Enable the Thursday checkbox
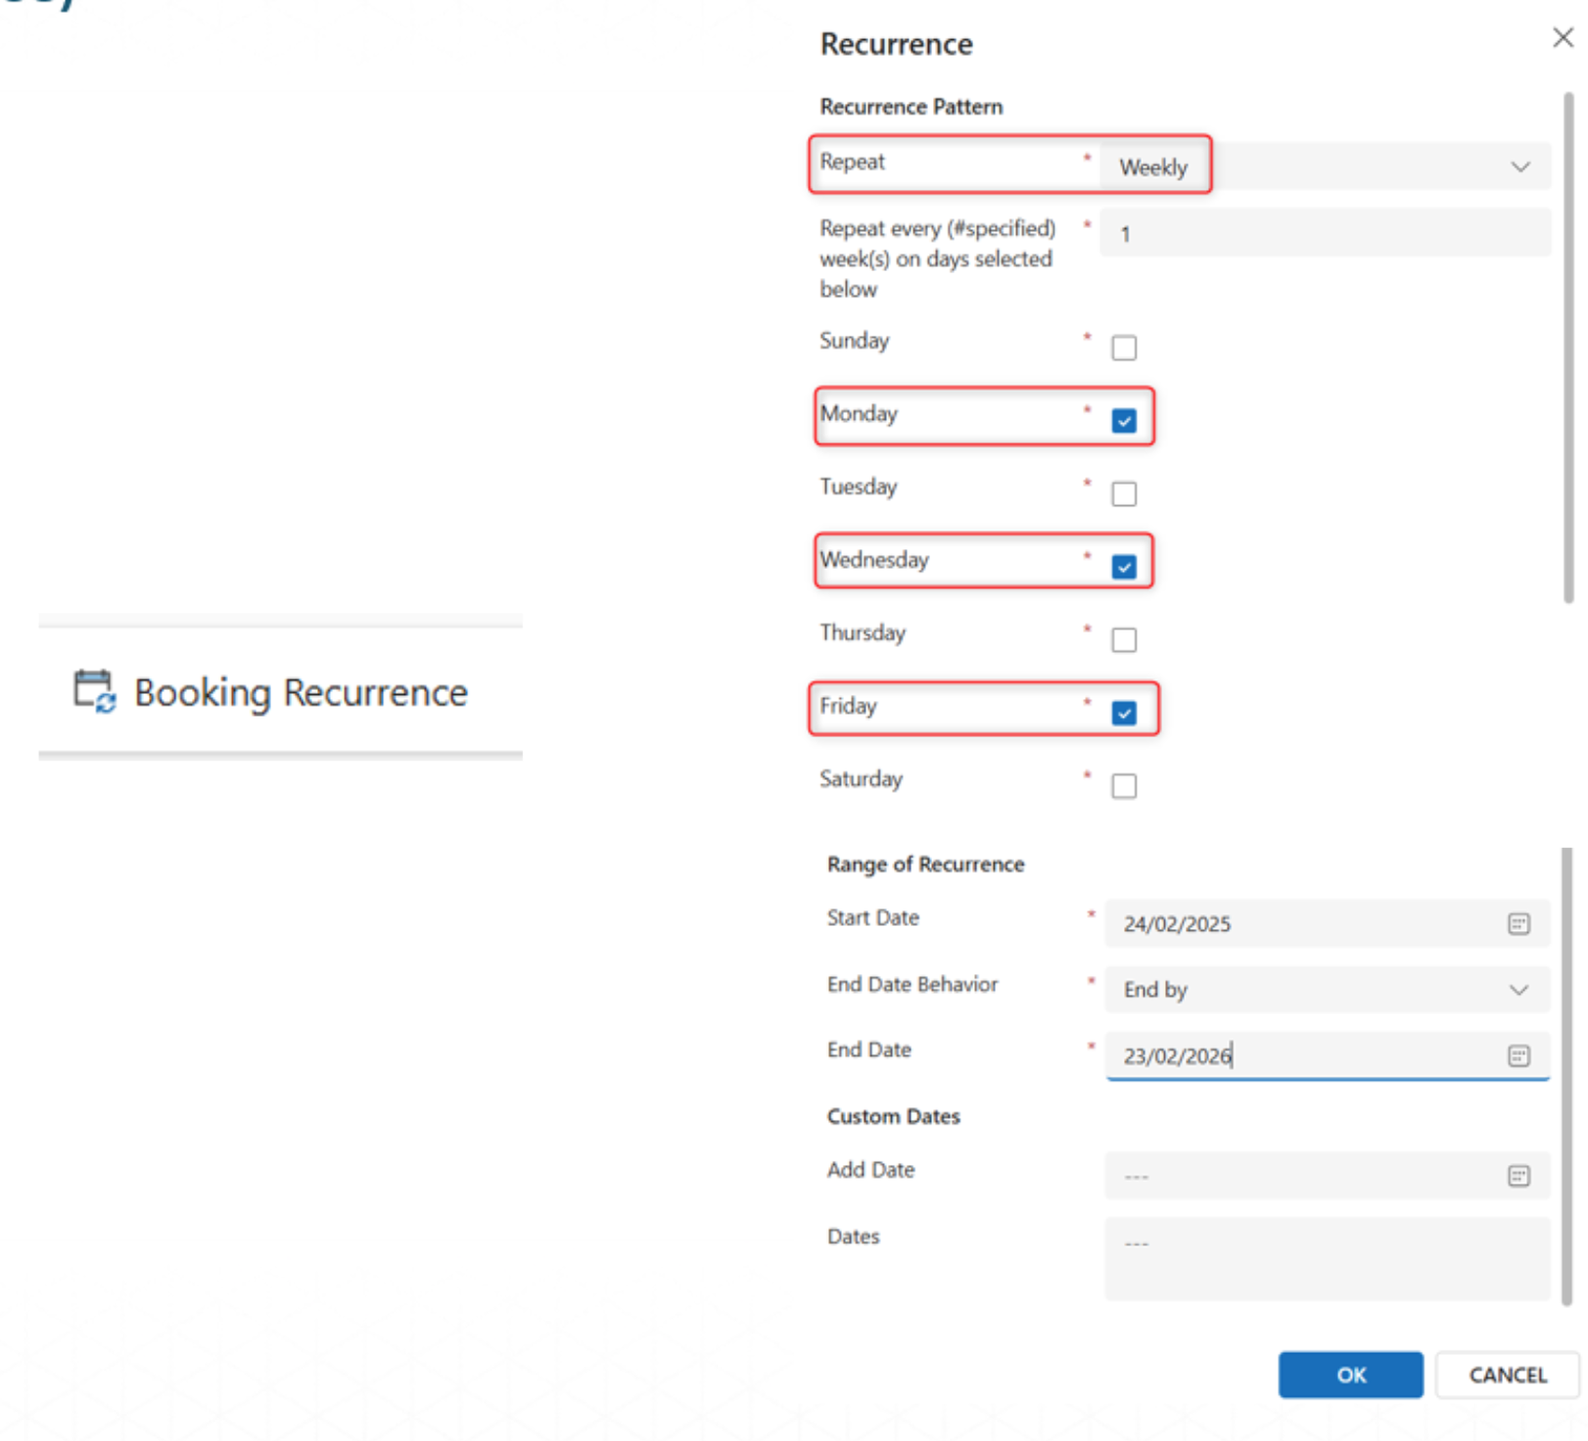This screenshot has width=1588, height=1441. (x=1124, y=640)
